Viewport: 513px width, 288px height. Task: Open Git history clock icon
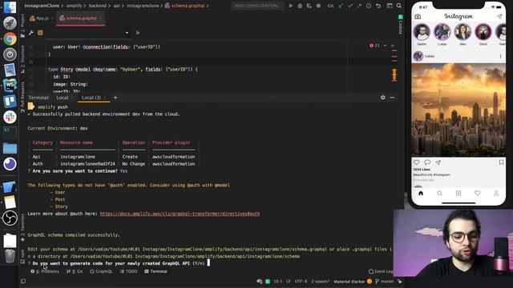369,6
